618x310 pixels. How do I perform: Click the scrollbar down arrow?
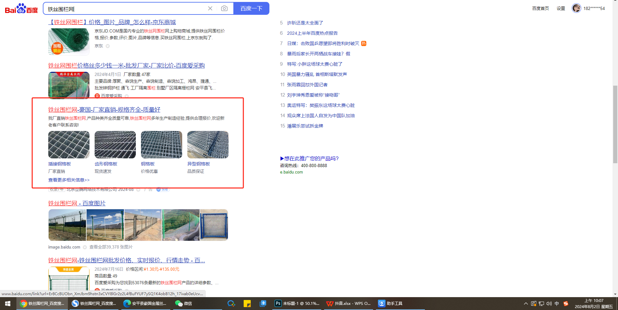coord(615,294)
